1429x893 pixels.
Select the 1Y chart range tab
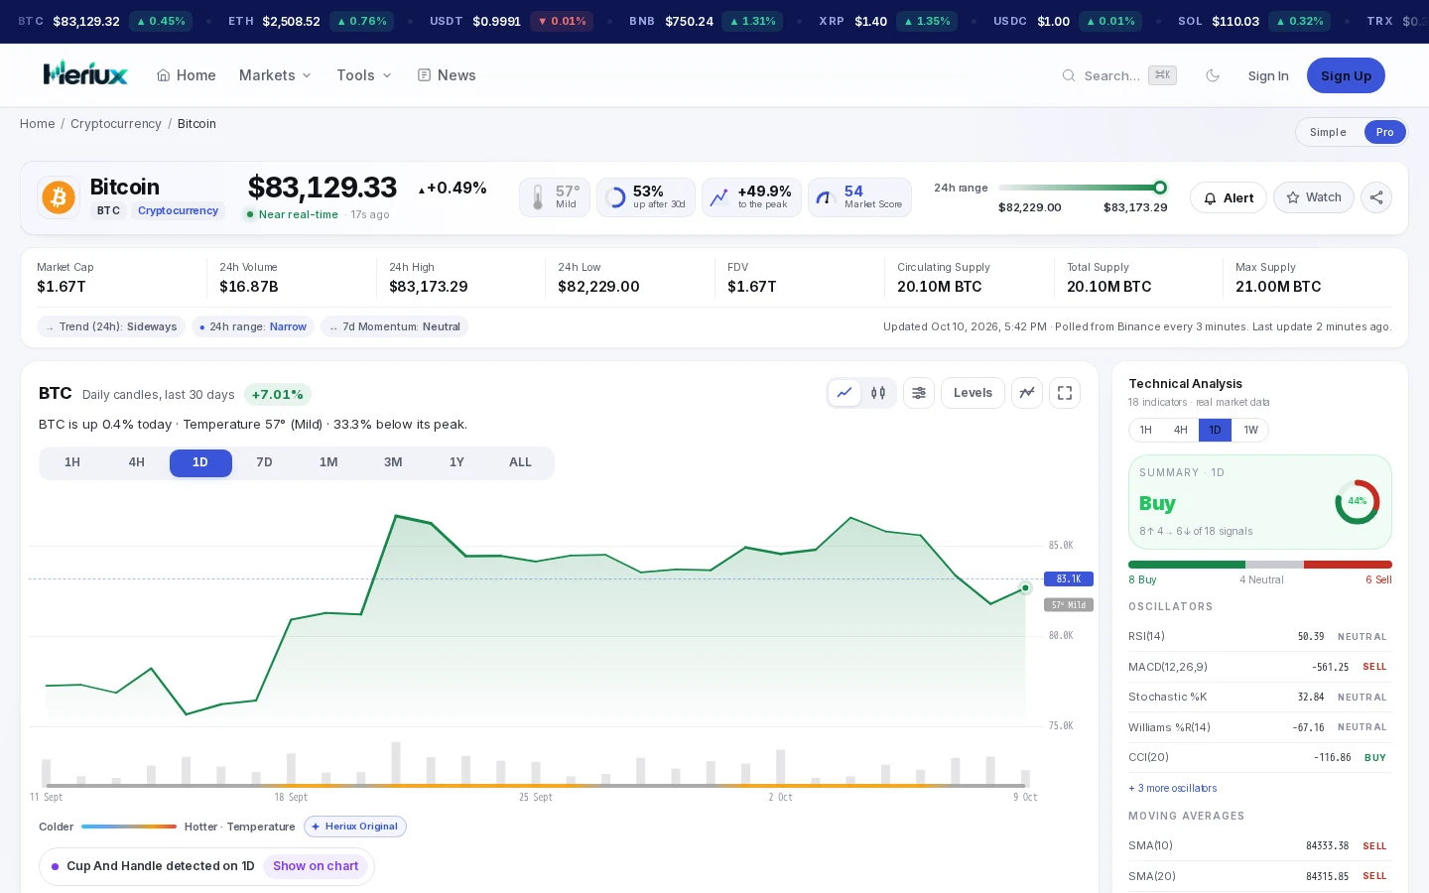pos(456,463)
